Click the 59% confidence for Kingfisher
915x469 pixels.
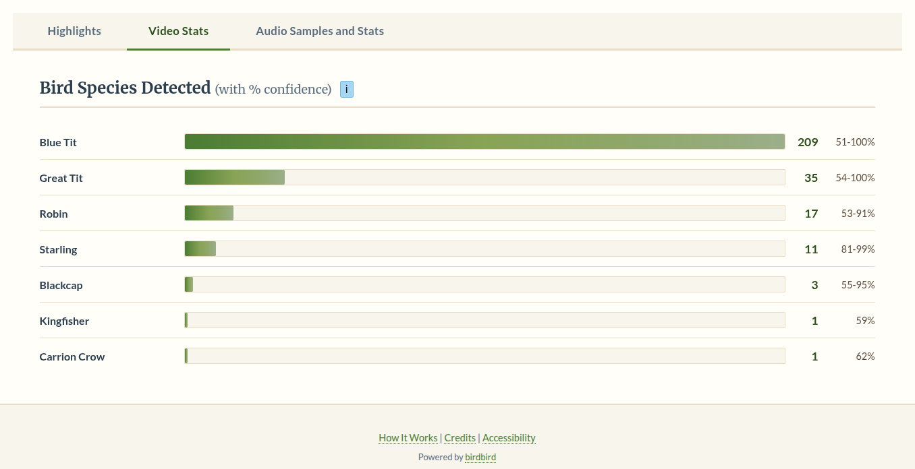(866, 321)
